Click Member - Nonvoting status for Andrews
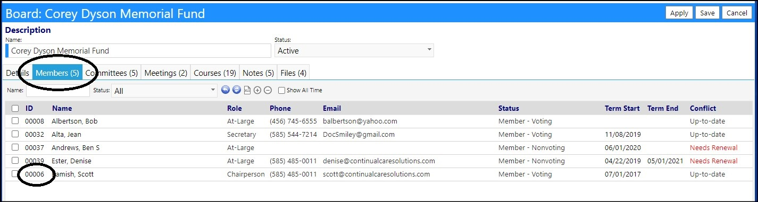Viewport: 758px width, 202px height. 531,147
